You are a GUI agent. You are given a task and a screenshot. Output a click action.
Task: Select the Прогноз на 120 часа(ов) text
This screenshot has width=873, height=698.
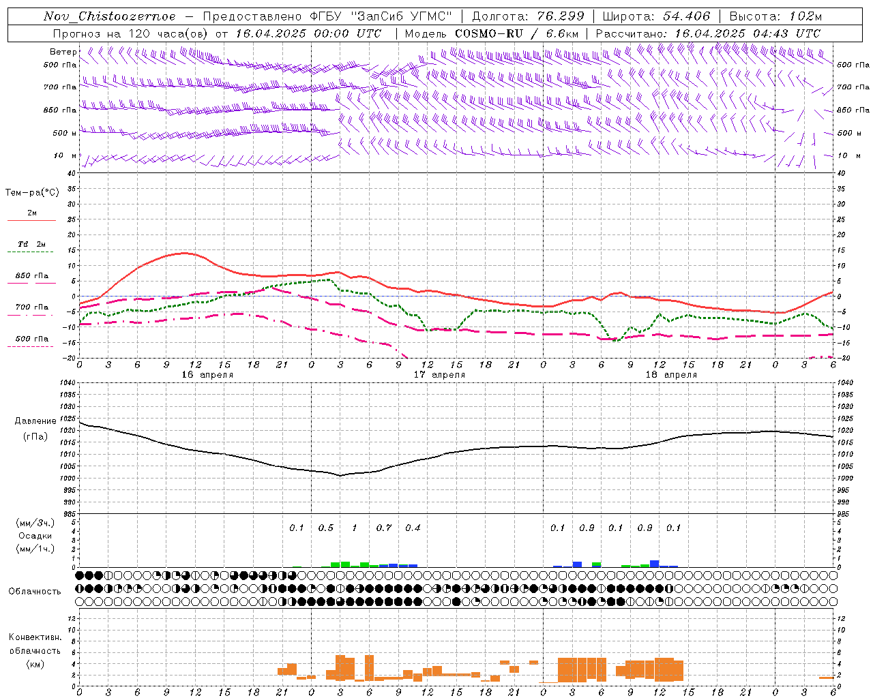[132, 33]
